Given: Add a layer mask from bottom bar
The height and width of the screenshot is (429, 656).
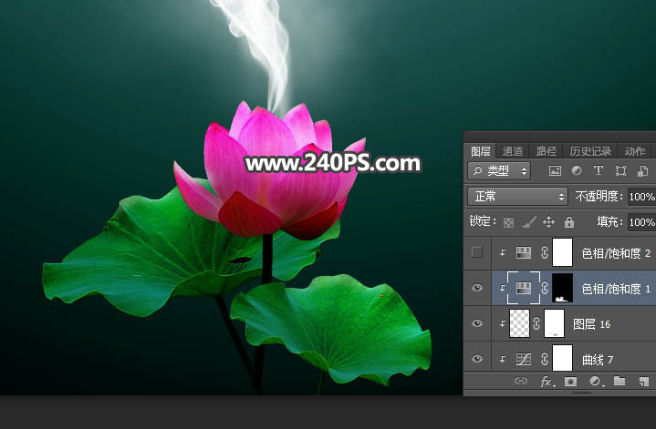Looking at the screenshot, I should coord(570,382).
